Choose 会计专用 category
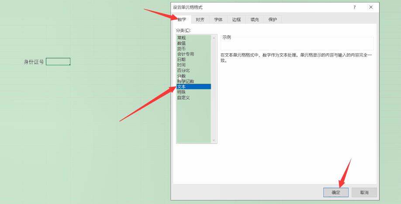This screenshot has height=204, width=401. click(x=194, y=54)
